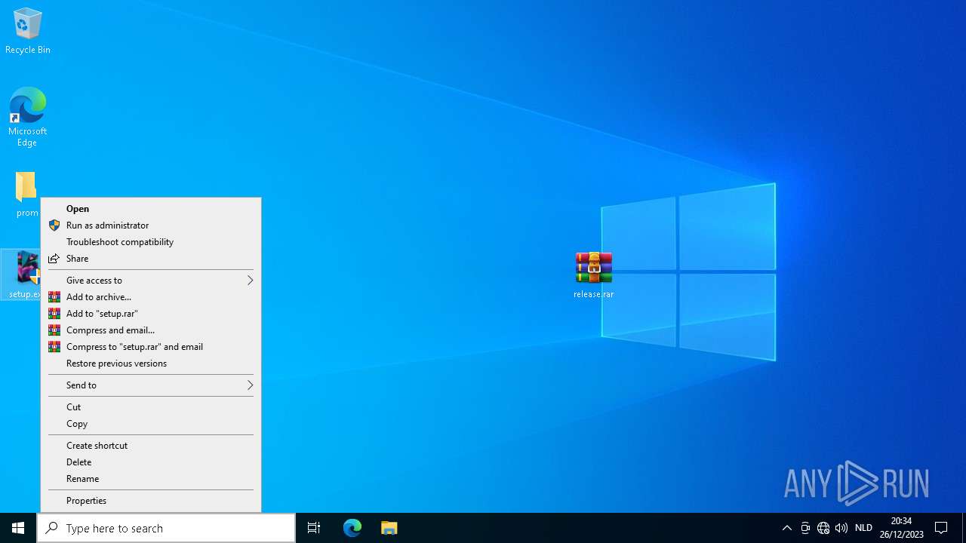Select the release.rar archive on desktop

(x=594, y=275)
